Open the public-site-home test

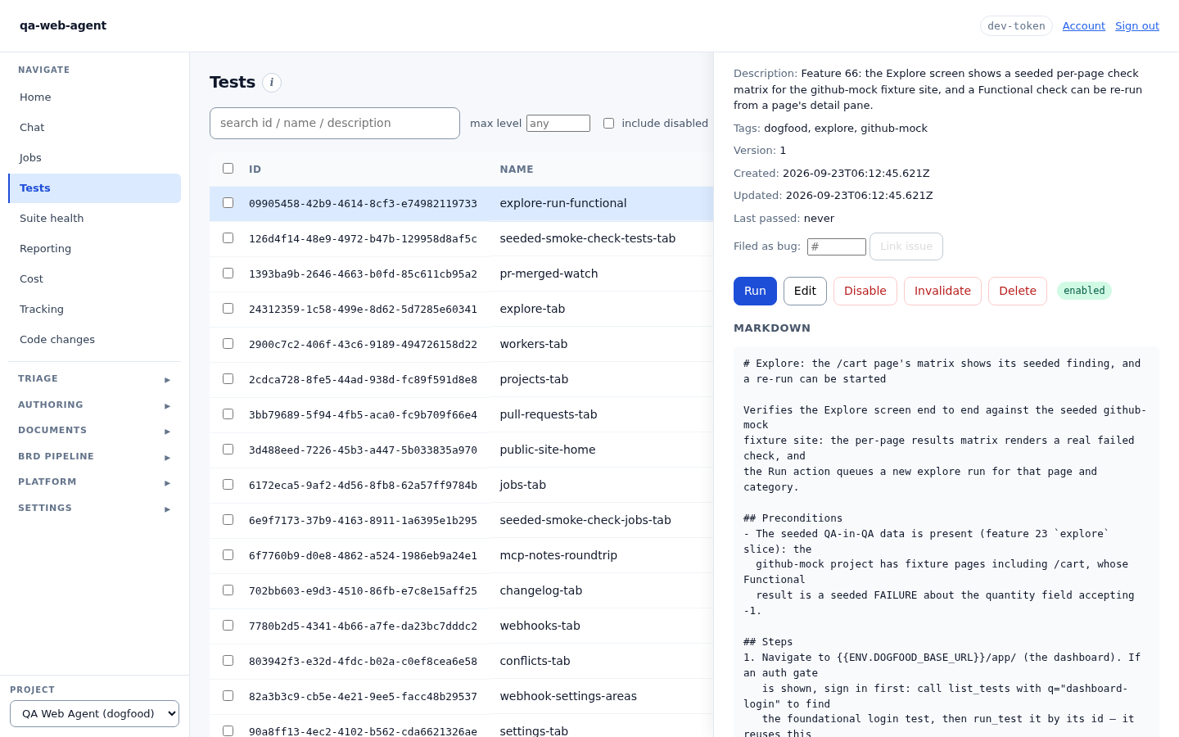548,450
